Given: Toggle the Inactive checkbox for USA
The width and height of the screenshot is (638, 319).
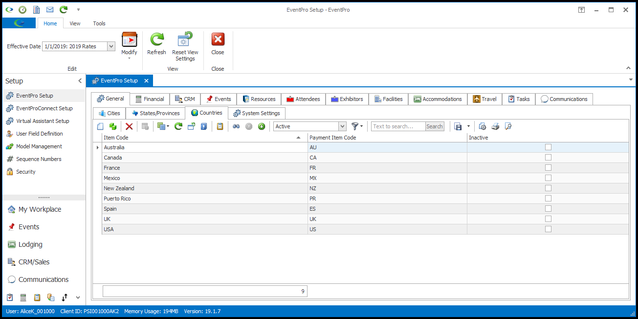Looking at the screenshot, I should 548,229.
